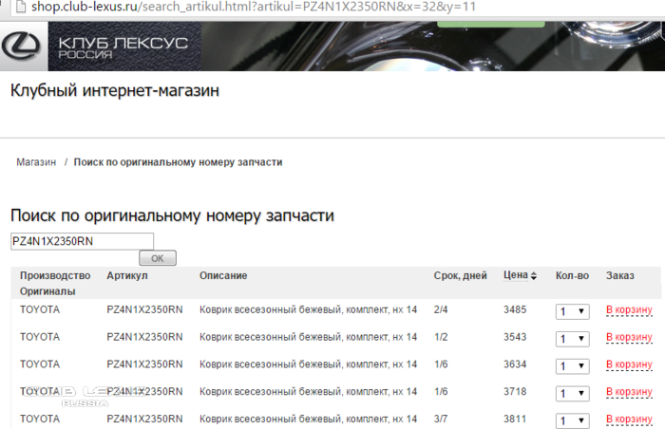Go to Магазин breadcrumb link

click(x=35, y=162)
